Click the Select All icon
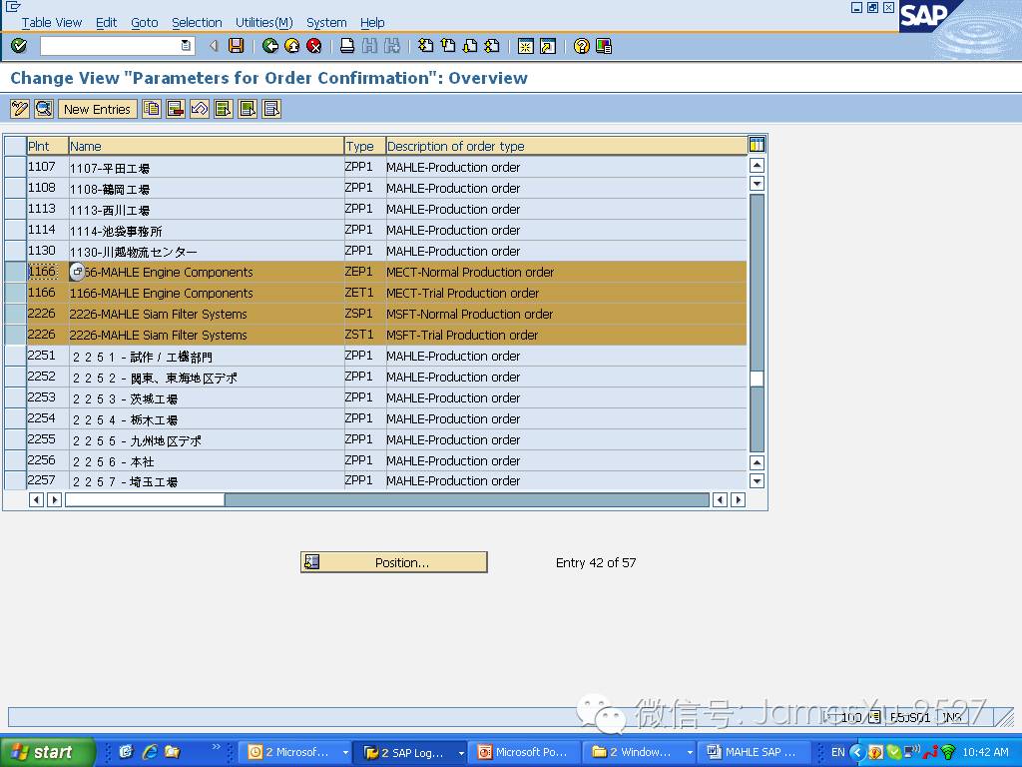Image resolution: width=1022 pixels, height=767 pixels. coord(224,109)
